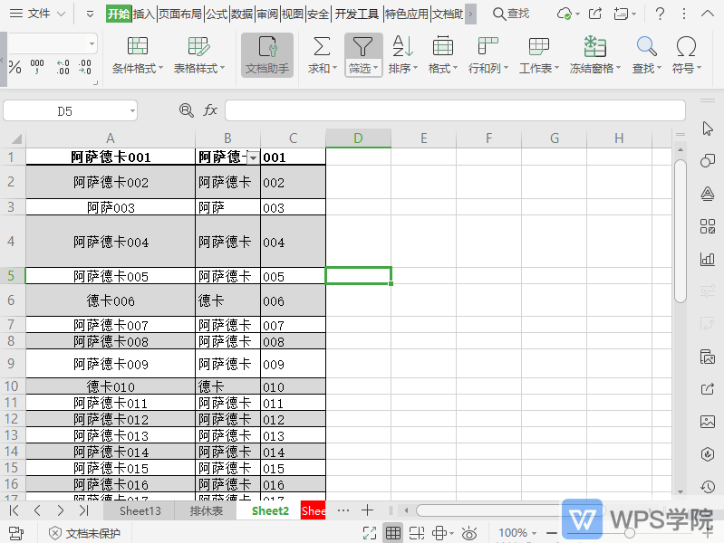
Task: Click the 求和 (AutoSum) icon
Action: 321,47
